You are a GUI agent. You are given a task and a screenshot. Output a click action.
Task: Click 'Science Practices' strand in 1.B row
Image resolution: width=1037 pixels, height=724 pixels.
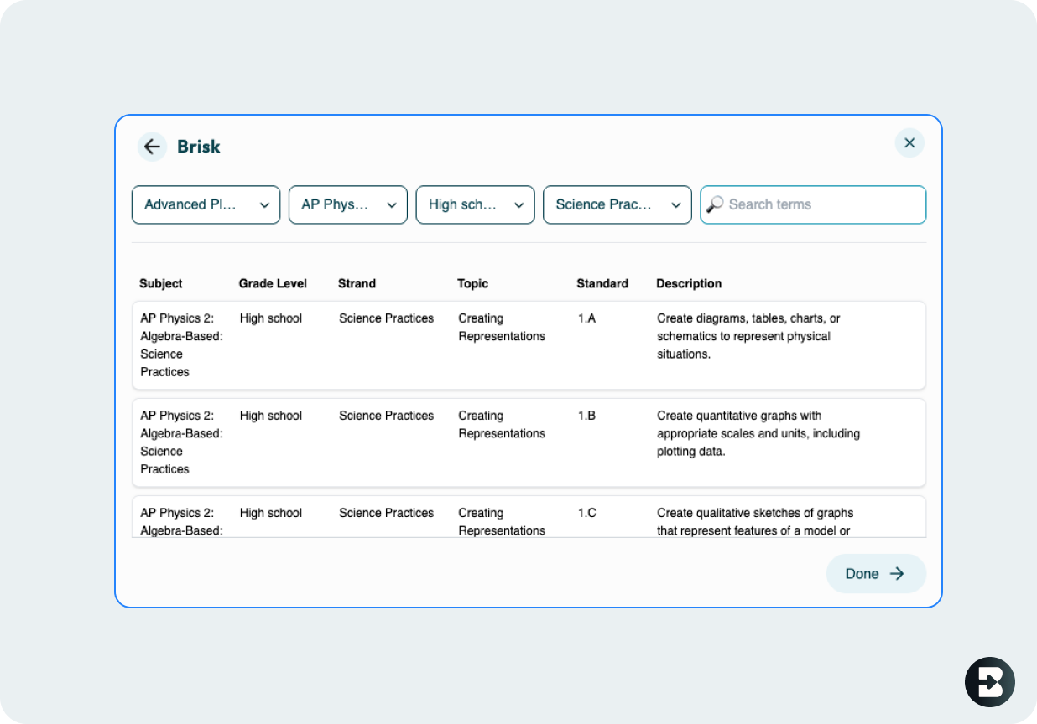[387, 416]
